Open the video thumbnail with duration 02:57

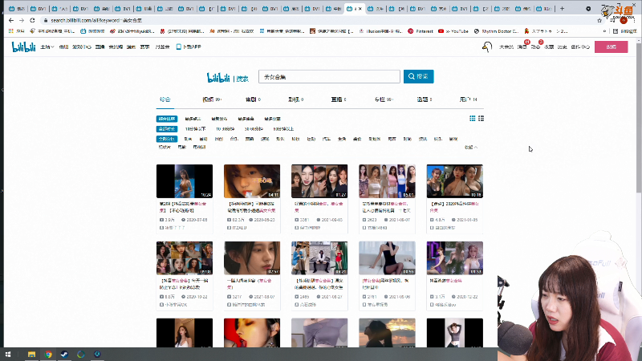[x=252, y=258]
